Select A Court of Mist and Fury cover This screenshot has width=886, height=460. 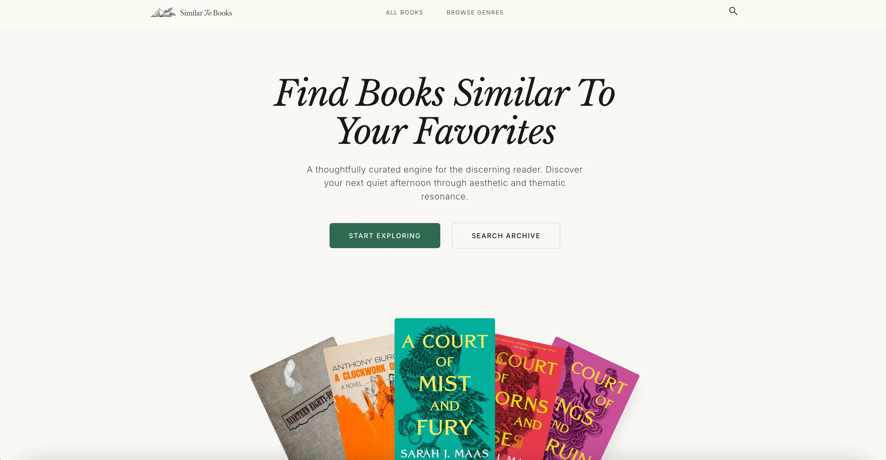(x=445, y=389)
